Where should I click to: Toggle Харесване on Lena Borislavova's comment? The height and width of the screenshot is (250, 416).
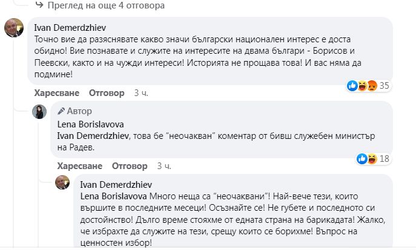click(x=78, y=165)
